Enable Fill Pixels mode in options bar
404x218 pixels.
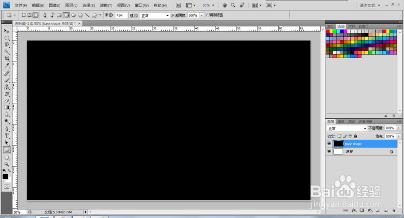pyautogui.click(x=36, y=15)
